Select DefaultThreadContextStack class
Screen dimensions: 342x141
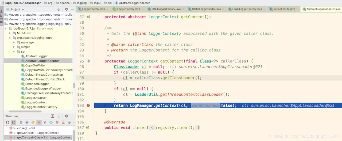43,79
